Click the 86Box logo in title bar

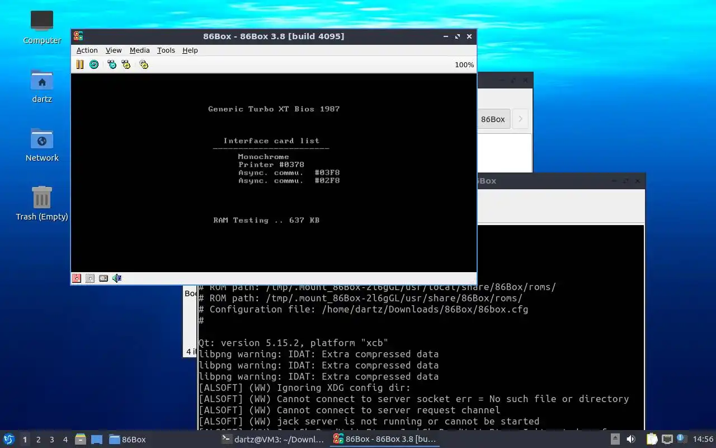pyautogui.click(x=78, y=36)
